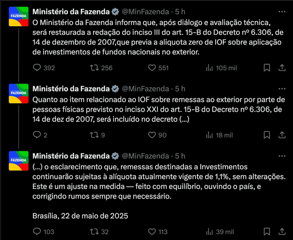
Task: Repost the tweet with 9 reposts
Action: (x=93, y=135)
